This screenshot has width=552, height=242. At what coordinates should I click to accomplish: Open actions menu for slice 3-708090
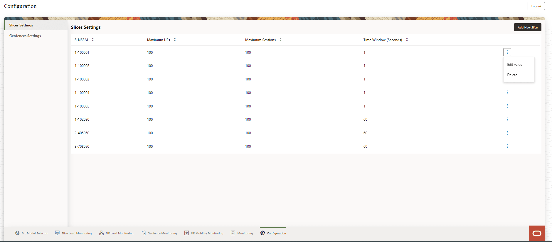[507, 146]
